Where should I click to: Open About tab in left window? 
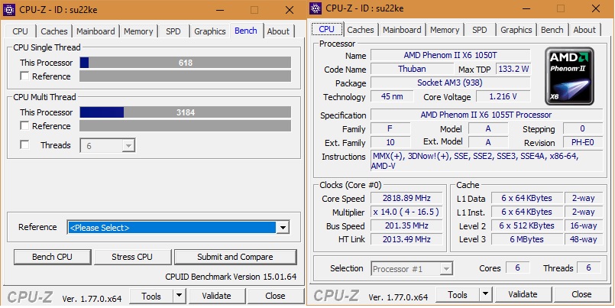click(x=278, y=31)
